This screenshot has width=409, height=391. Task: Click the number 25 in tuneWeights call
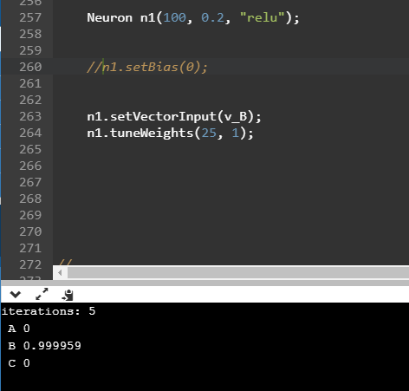pos(209,134)
